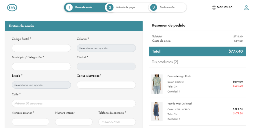262x128 pixels.
Task: Click the Ciudad field
Action: click(106, 66)
